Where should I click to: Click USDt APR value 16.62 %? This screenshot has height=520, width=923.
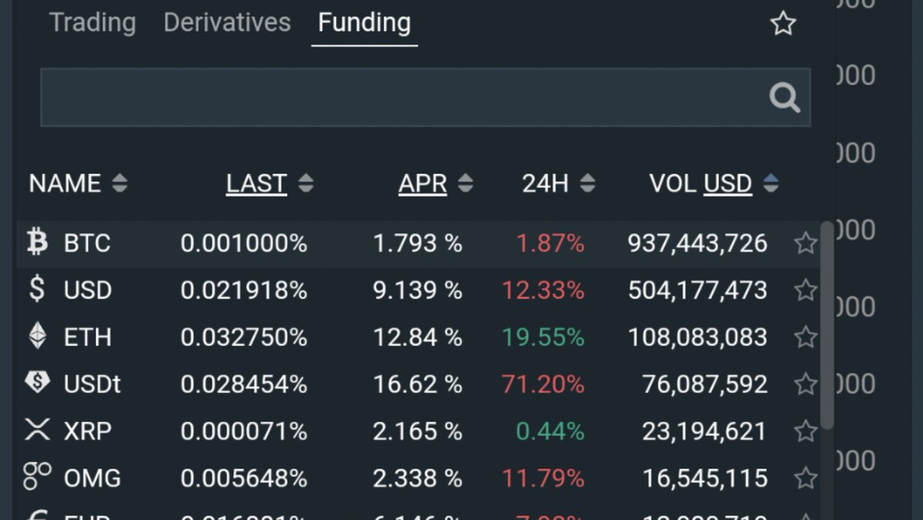[418, 384]
